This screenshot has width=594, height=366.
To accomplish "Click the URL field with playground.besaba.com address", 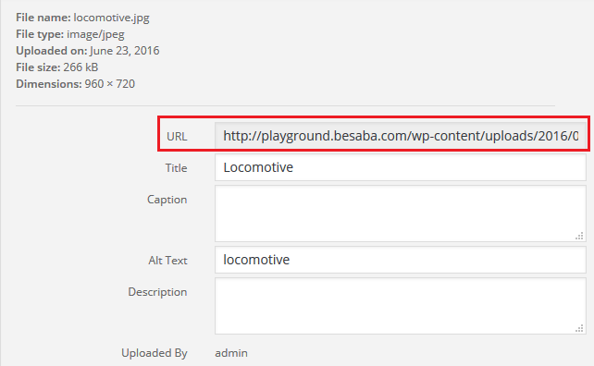I will click(401, 136).
